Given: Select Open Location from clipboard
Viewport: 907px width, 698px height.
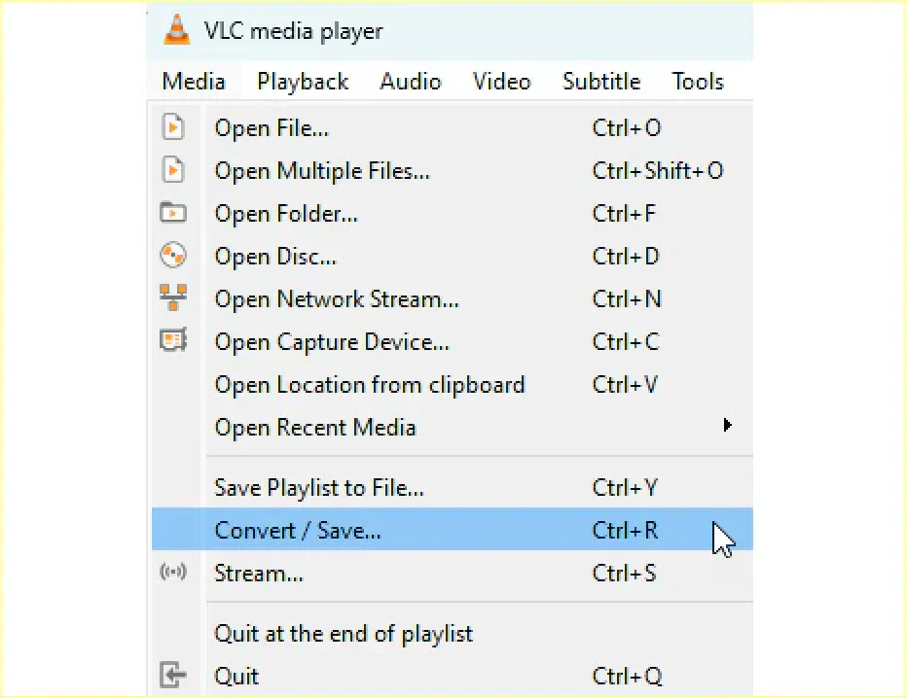Looking at the screenshot, I should (x=369, y=384).
